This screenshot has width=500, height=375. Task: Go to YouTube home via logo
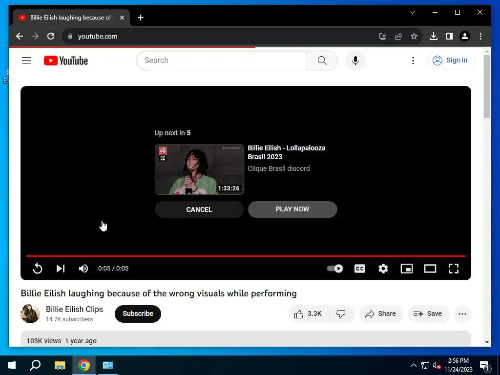pyautogui.click(x=66, y=60)
